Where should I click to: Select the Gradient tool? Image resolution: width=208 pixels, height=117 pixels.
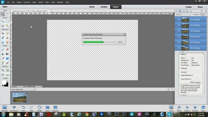pyautogui.click(x=7, y=54)
